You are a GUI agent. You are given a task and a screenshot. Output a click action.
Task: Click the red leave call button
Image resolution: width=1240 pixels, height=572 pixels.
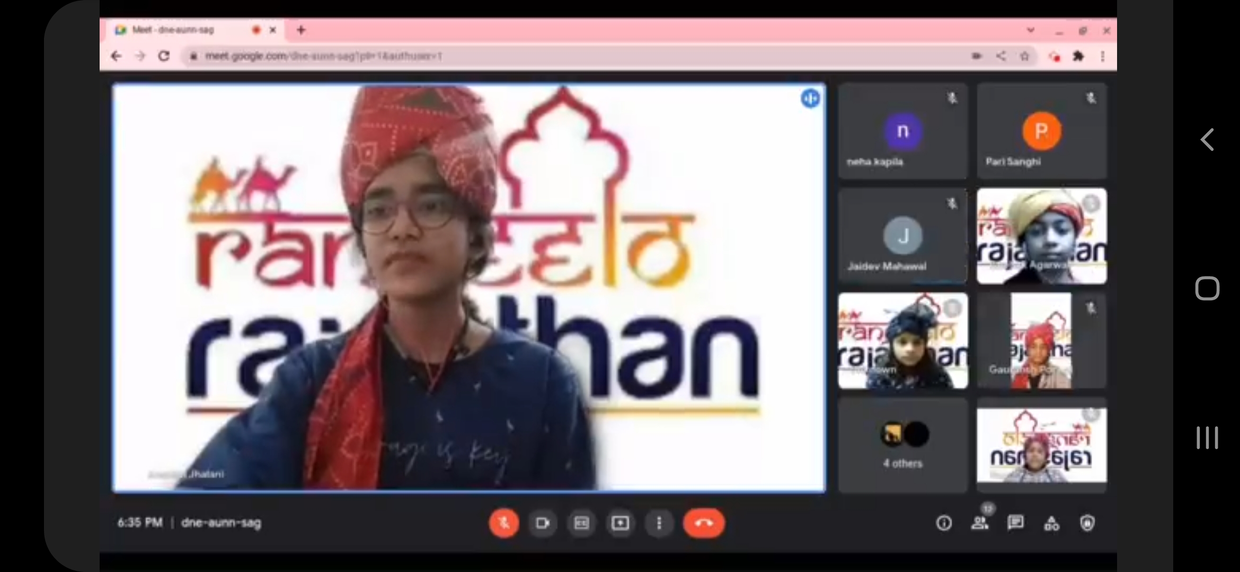[x=704, y=523]
